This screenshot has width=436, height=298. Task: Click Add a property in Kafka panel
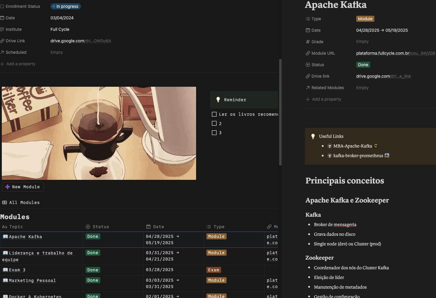[x=324, y=99]
